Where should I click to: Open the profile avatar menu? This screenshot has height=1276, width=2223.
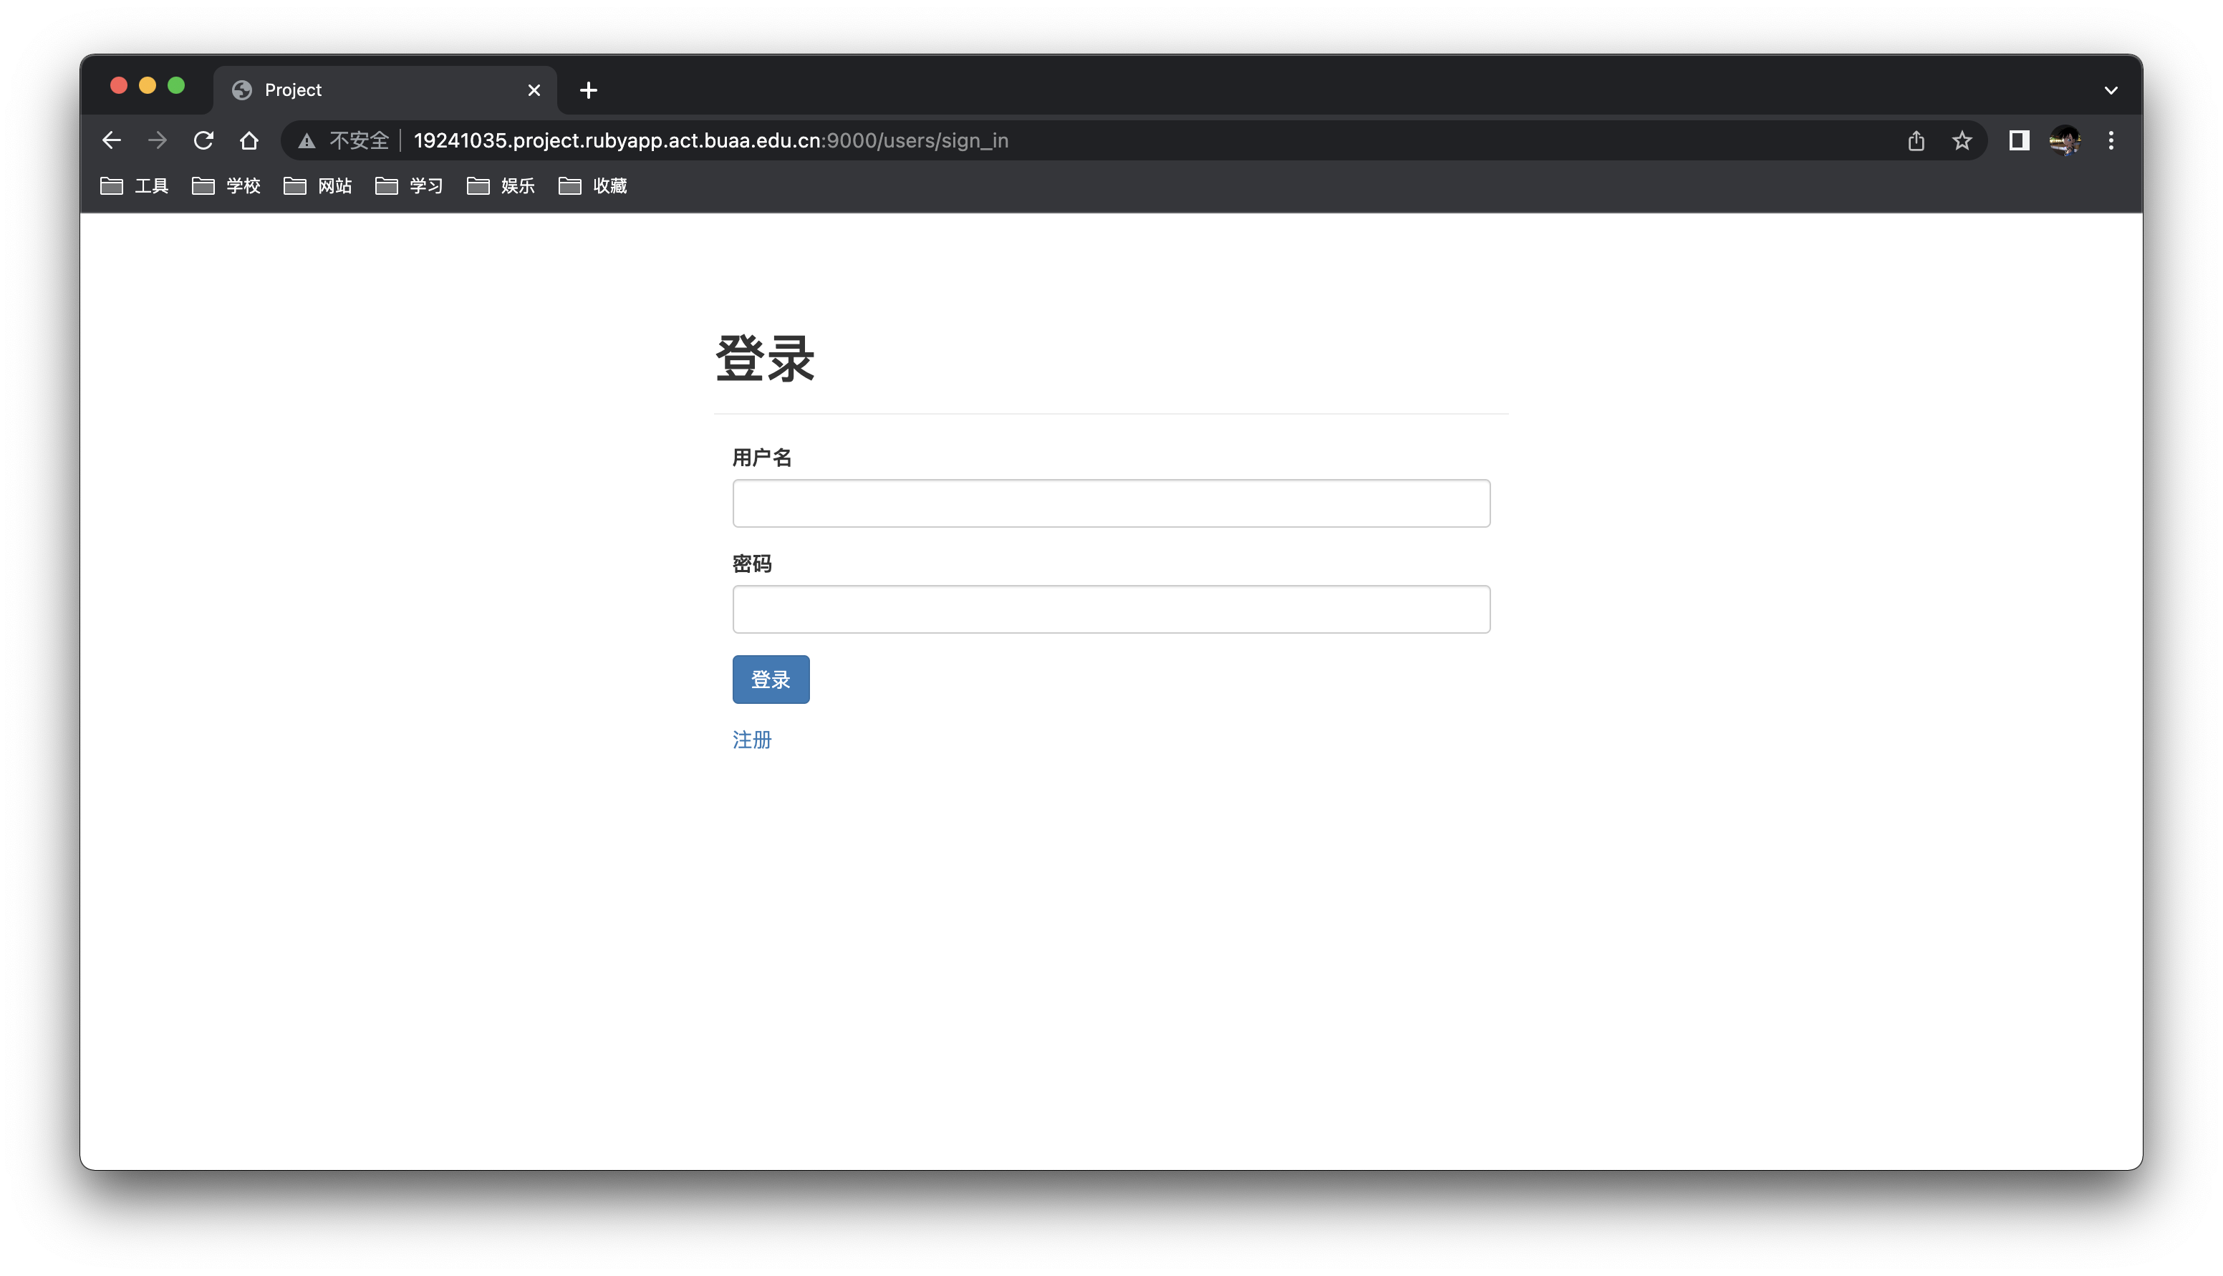2065,140
